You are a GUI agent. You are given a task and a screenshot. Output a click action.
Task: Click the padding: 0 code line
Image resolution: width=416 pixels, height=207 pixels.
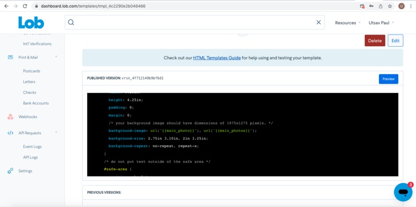click(x=121, y=107)
